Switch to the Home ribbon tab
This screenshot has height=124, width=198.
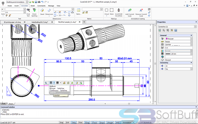tap(10, 6)
